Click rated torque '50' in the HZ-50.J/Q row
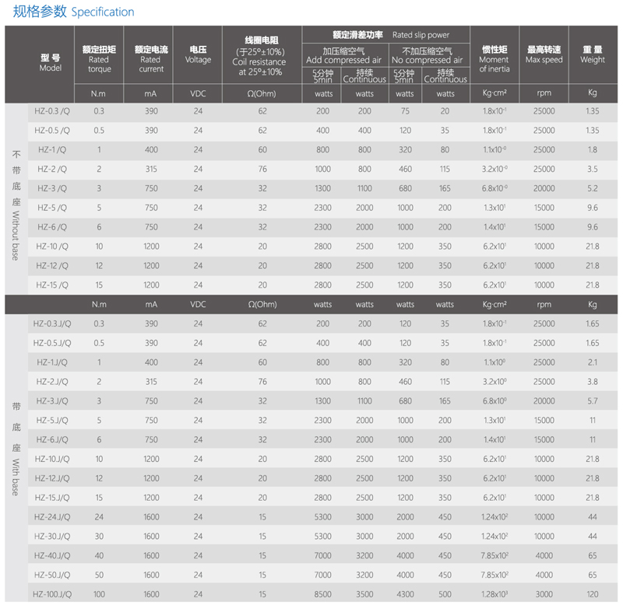 [x=99, y=575]
